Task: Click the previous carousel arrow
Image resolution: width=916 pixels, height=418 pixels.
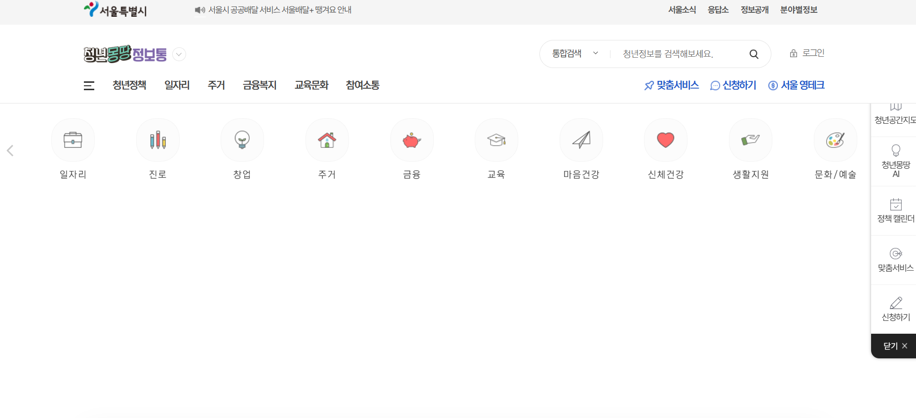Action: click(10, 150)
